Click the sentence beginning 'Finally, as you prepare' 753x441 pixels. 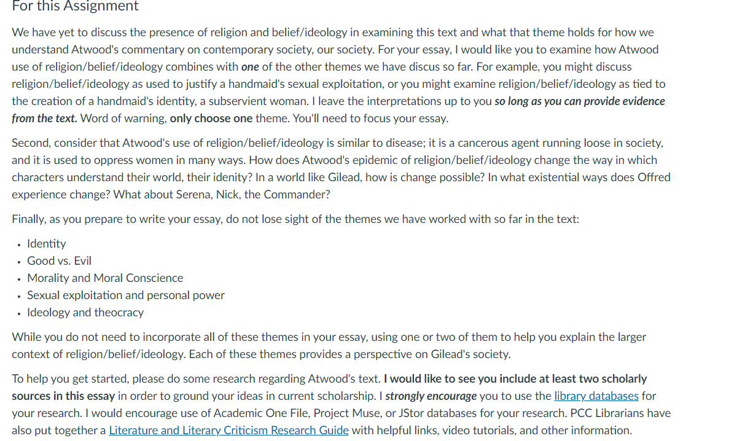[x=295, y=219]
